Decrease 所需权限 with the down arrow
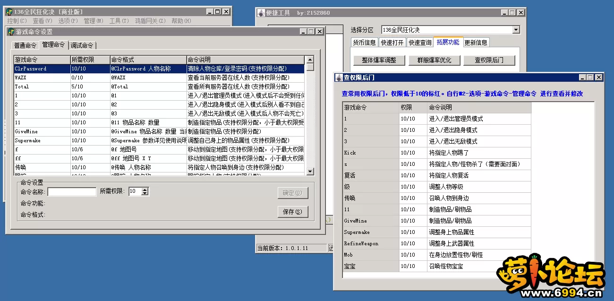This screenshot has height=301, width=614. pyautogui.click(x=145, y=194)
